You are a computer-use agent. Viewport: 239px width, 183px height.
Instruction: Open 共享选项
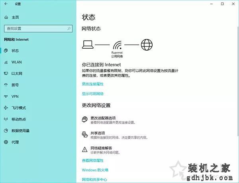point(98,133)
